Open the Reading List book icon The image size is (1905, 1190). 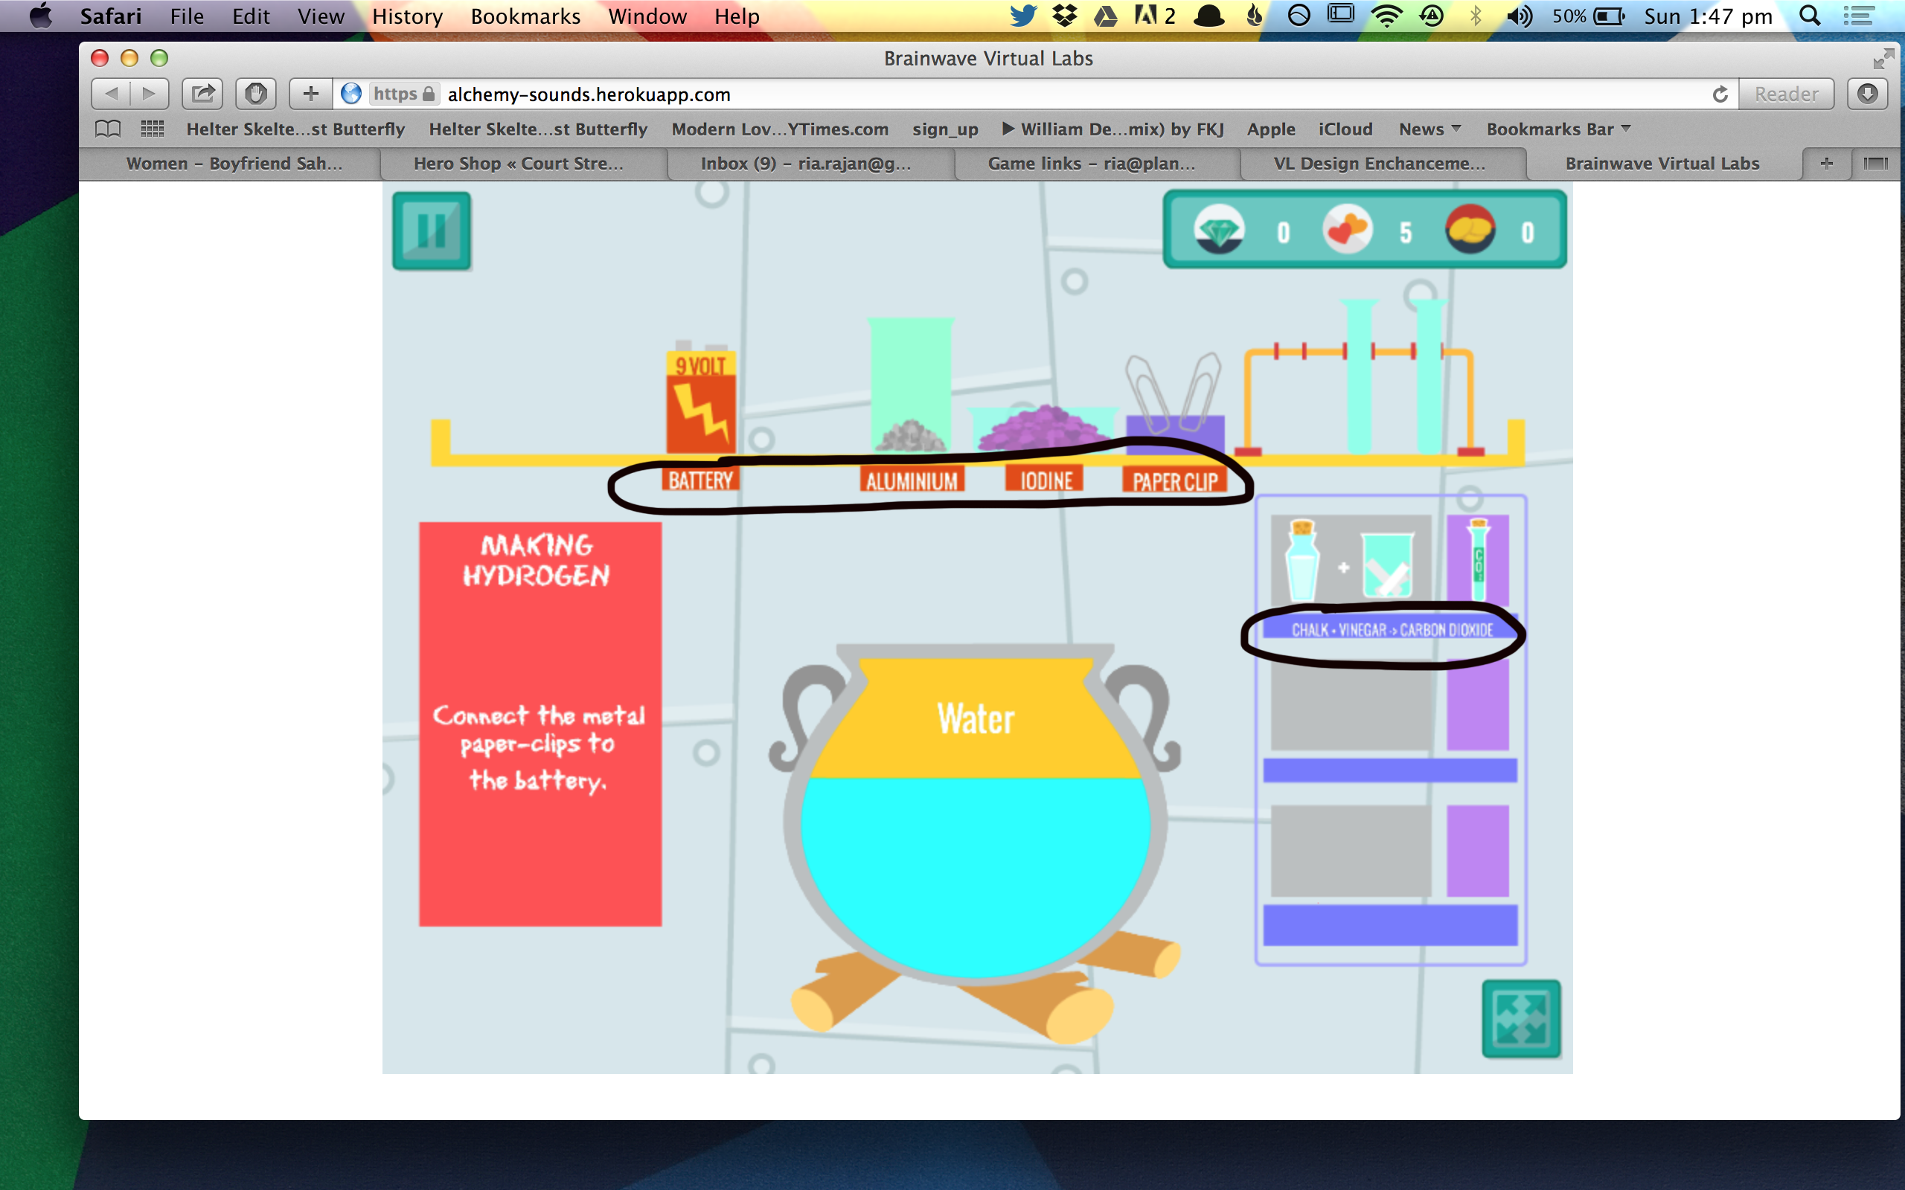(108, 128)
